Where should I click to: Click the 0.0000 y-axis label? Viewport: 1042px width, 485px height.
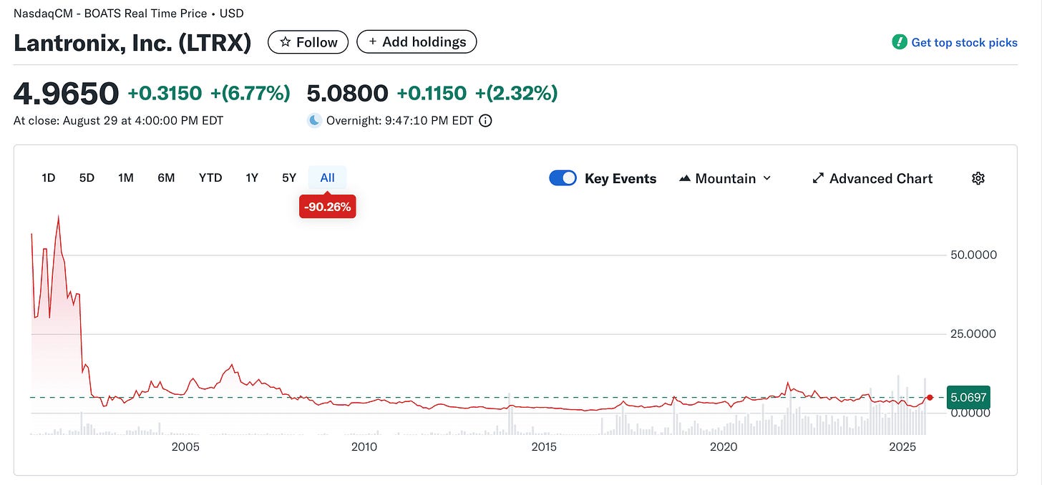click(970, 413)
